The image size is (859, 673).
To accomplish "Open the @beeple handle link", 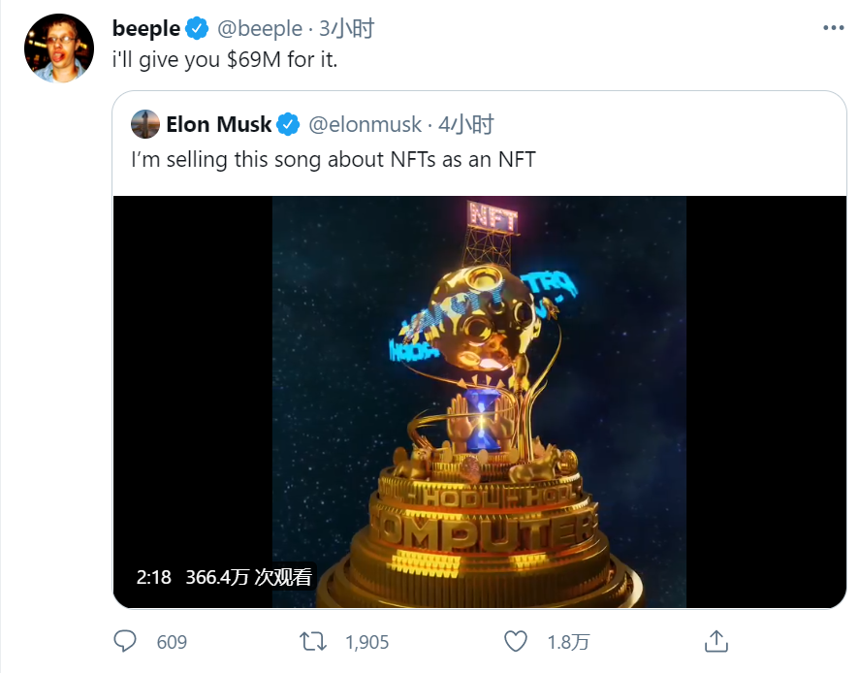I will (x=260, y=28).
